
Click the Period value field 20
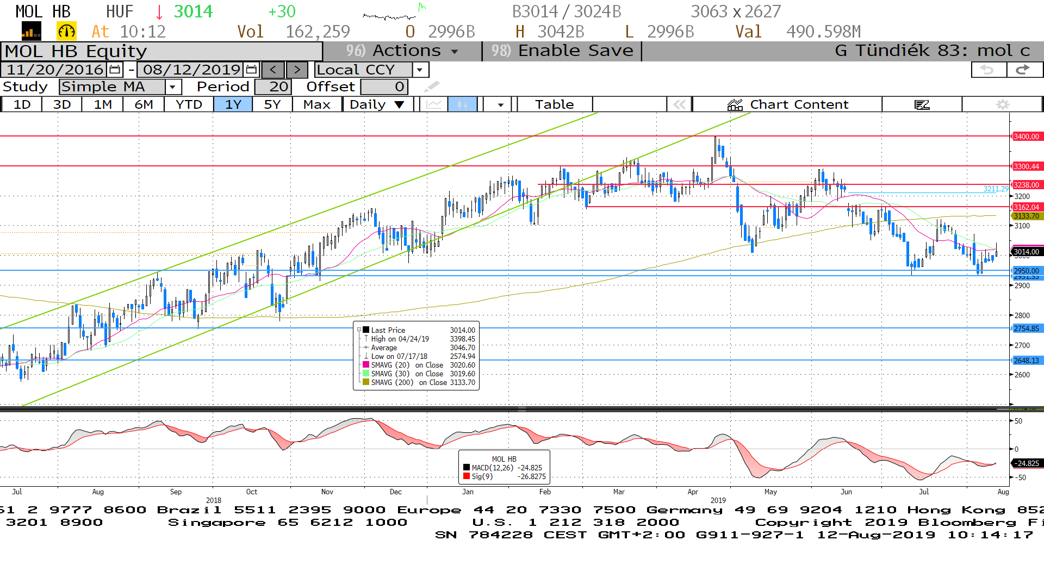[273, 86]
